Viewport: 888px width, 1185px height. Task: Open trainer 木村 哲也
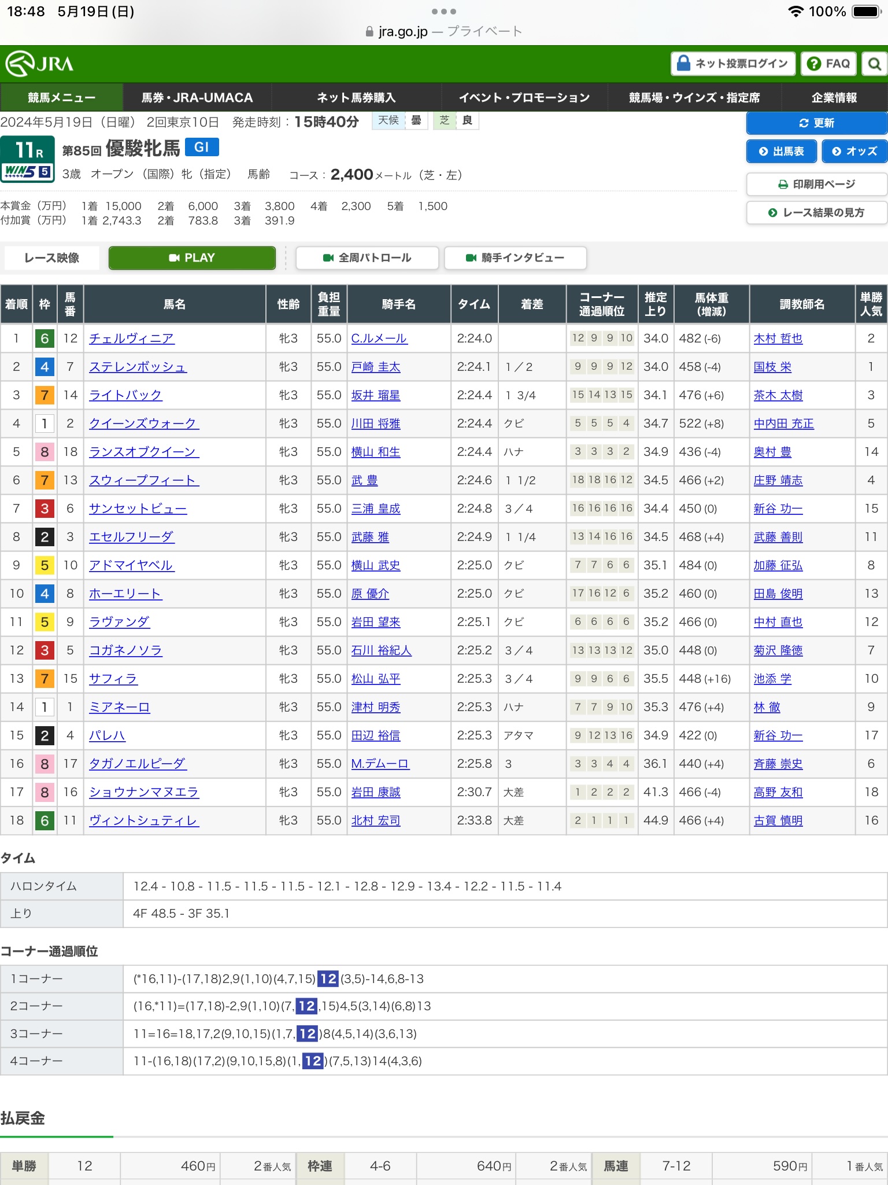(x=778, y=338)
